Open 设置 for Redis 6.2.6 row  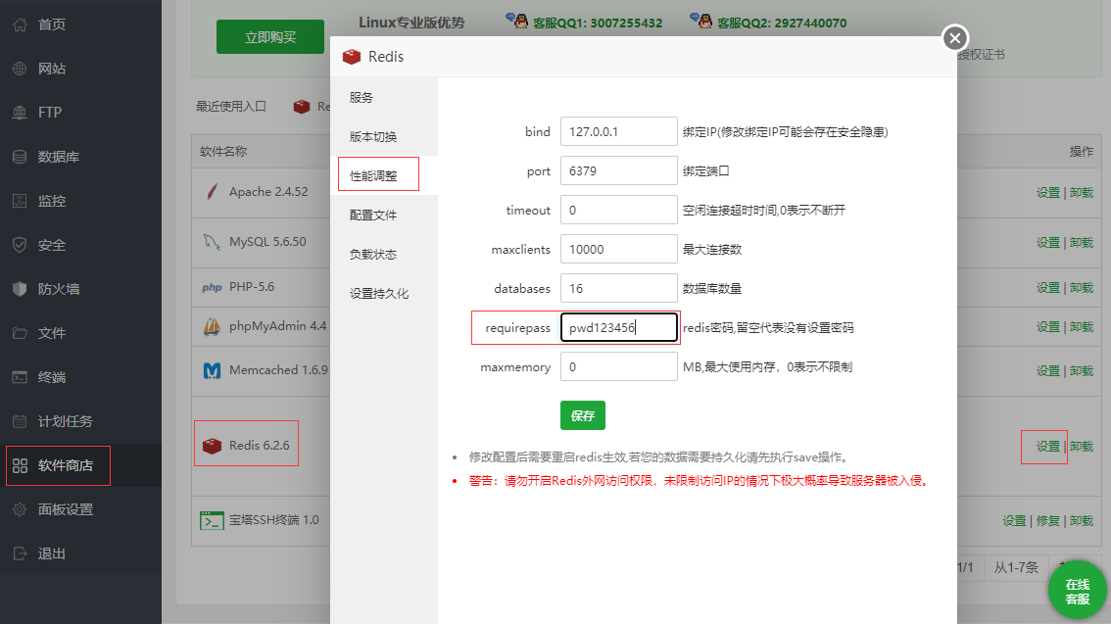click(1048, 447)
